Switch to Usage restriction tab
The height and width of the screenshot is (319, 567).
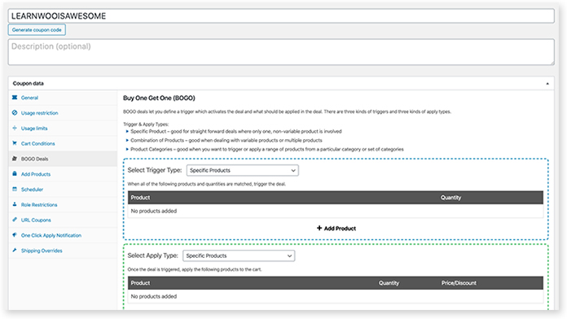pyautogui.click(x=63, y=113)
